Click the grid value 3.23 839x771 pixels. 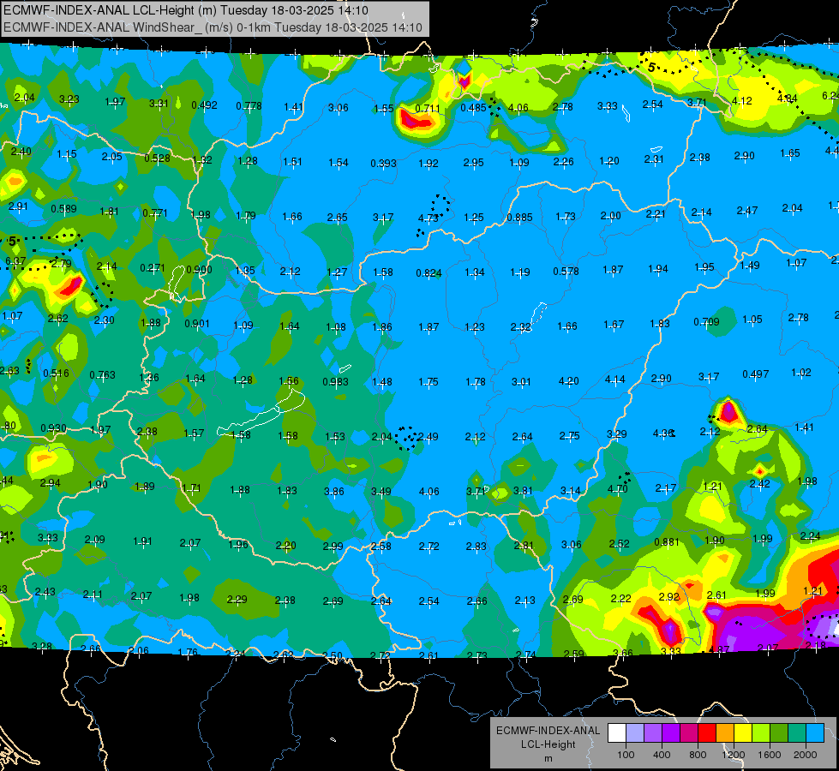coord(69,99)
